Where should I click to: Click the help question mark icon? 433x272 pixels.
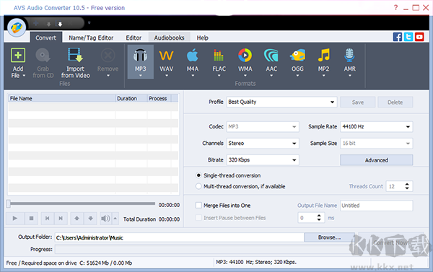[395, 7]
